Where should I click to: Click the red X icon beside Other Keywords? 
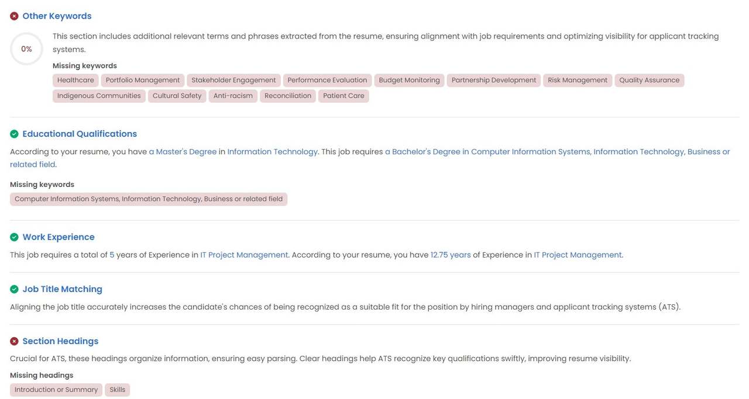point(14,16)
